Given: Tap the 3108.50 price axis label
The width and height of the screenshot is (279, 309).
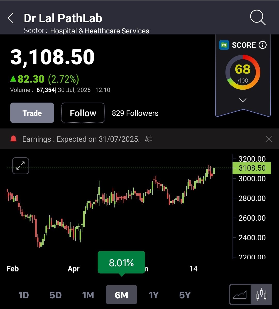Looking at the screenshot, I should click(252, 168).
